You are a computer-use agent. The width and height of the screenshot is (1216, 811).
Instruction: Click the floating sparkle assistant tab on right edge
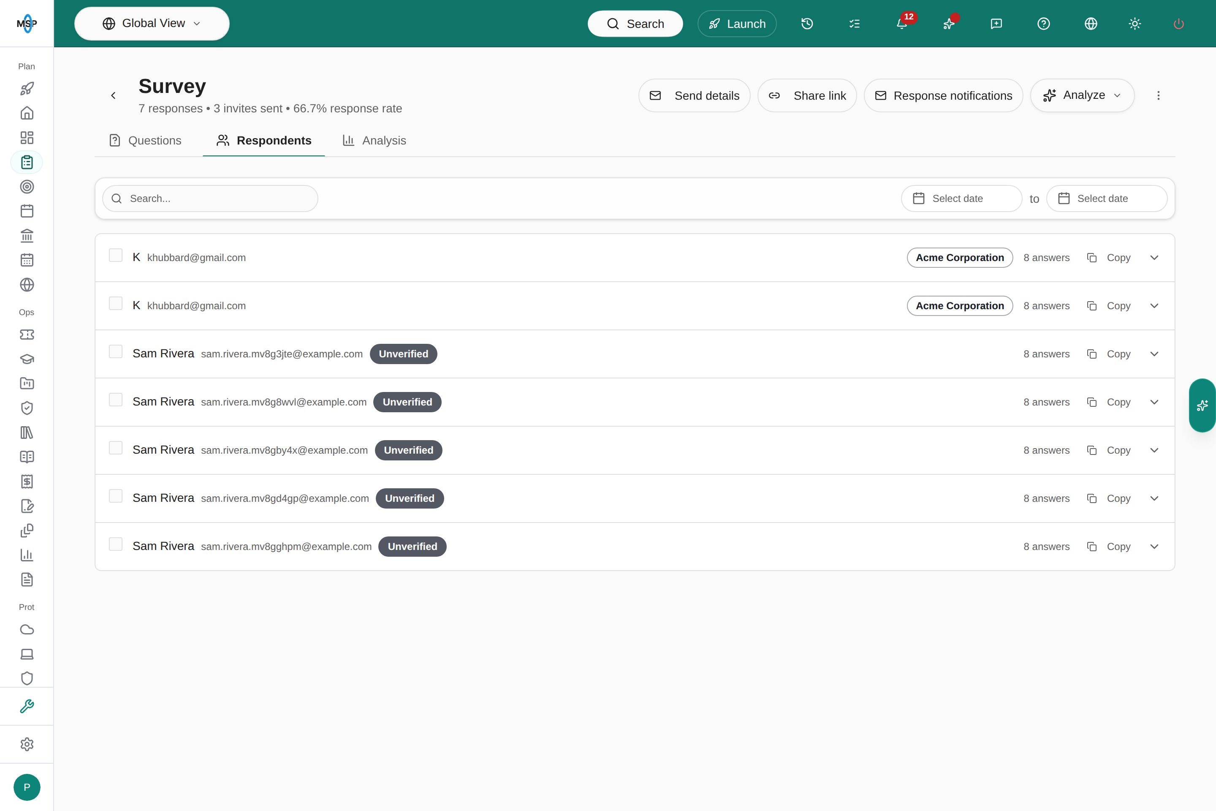(x=1202, y=405)
